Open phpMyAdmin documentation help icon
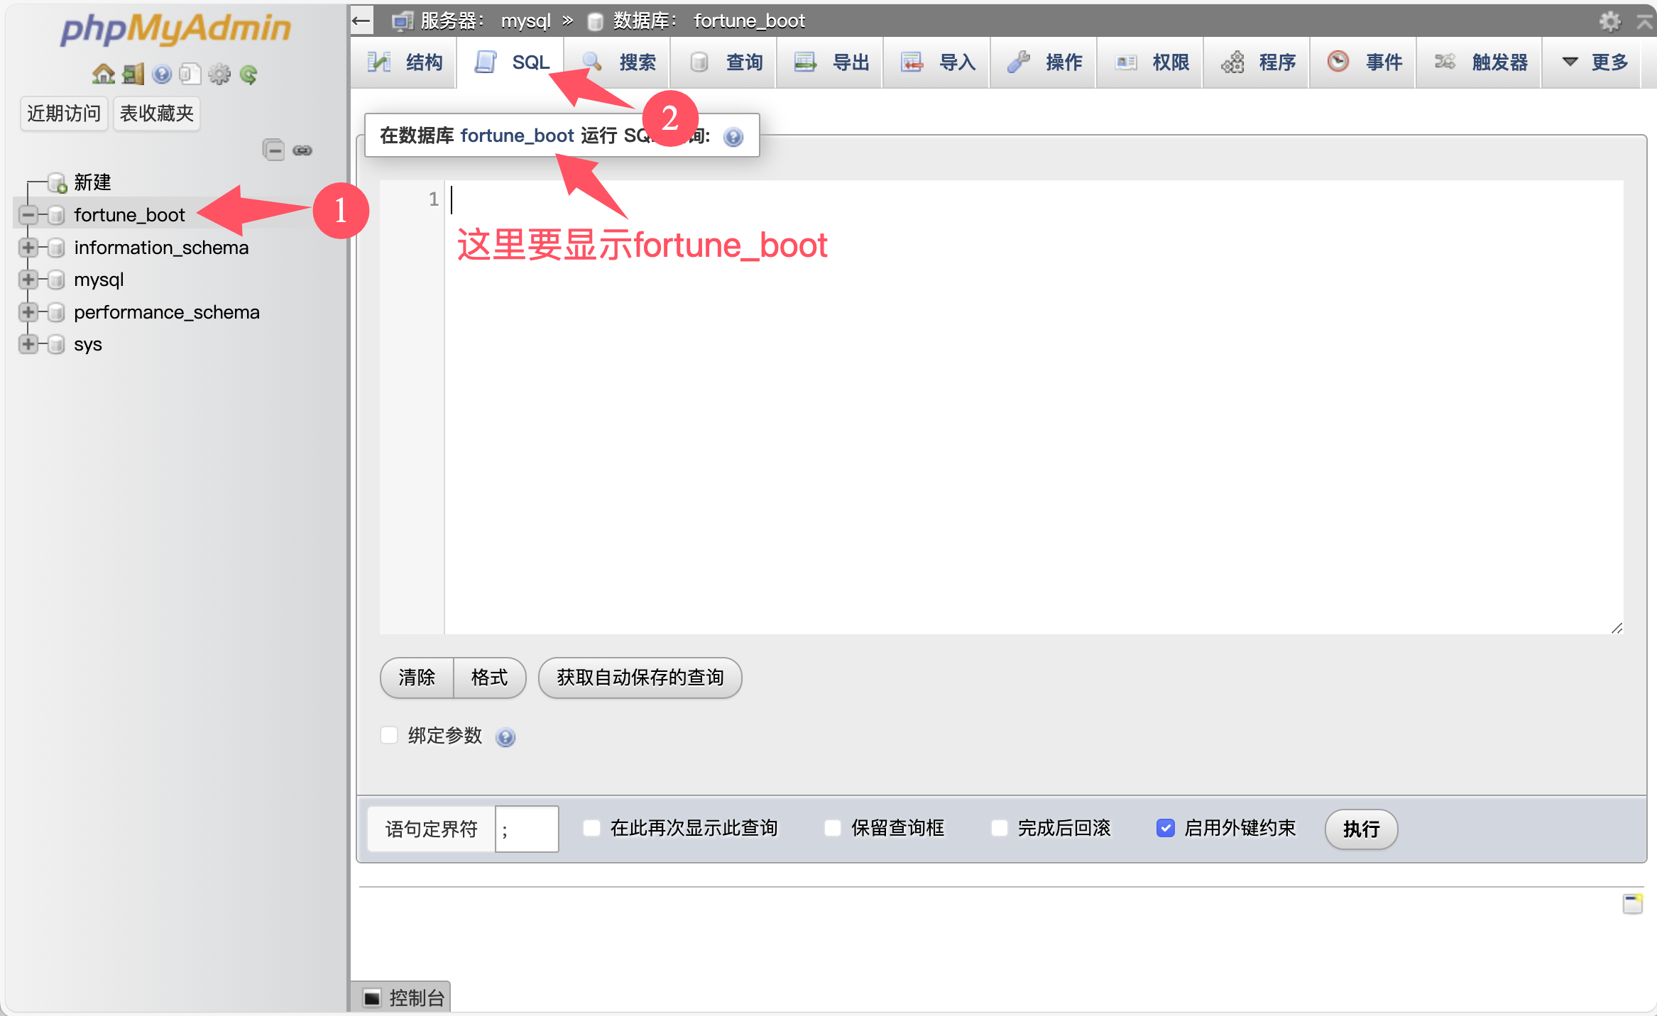Image resolution: width=1657 pixels, height=1016 pixels. pos(162,74)
